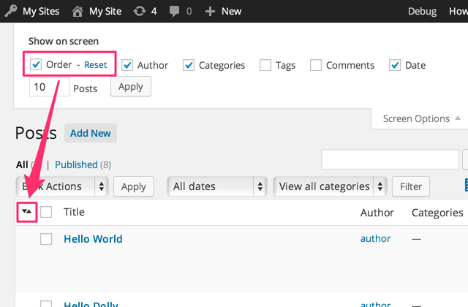Open the View all categories dropdown
The height and width of the screenshot is (307, 468).
point(330,186)
